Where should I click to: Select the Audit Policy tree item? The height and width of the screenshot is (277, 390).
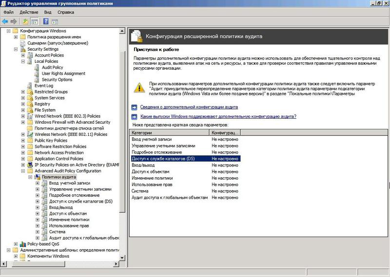coord(53,67)
